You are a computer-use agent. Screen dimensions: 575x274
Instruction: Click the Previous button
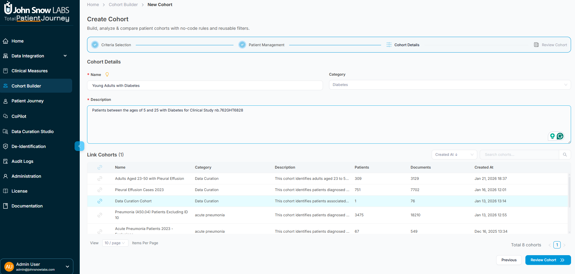tap(509, 260)
